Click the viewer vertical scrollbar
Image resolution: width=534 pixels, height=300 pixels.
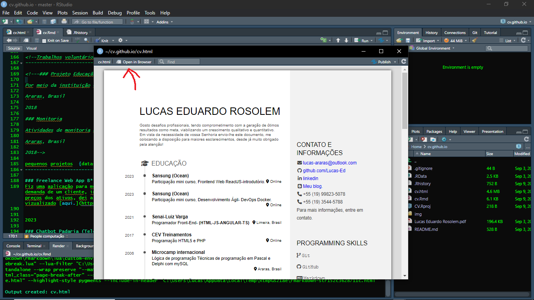click(x=405, y=101)
